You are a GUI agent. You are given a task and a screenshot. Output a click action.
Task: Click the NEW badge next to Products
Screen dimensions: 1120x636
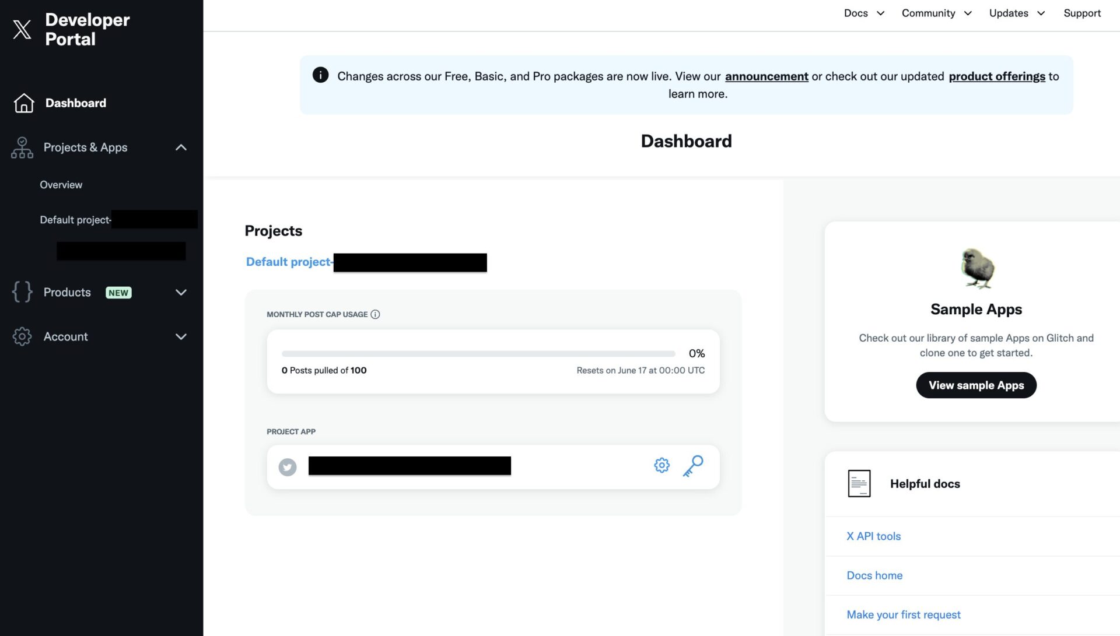tap(118, 293)
